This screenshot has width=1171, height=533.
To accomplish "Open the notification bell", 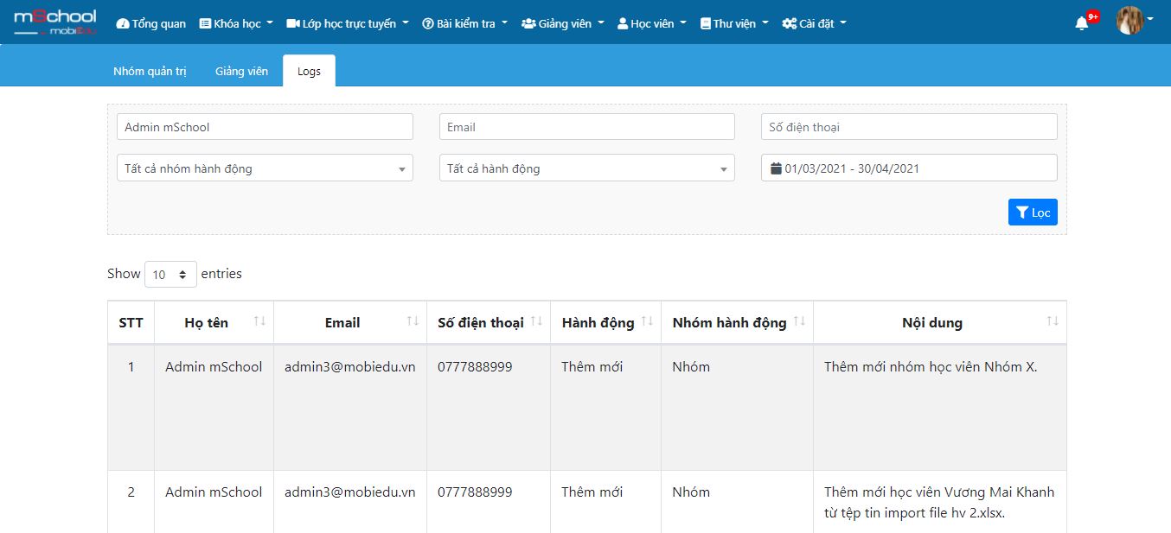I will (1082, 23).
